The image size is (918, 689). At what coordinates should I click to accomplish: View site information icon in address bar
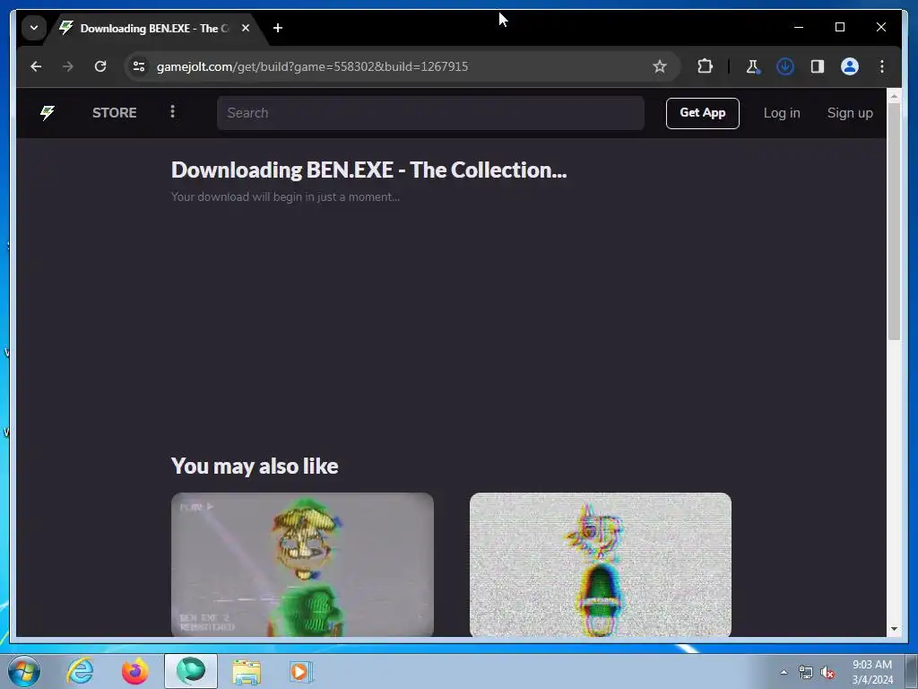pyautogui.click(x=139, y=66)
